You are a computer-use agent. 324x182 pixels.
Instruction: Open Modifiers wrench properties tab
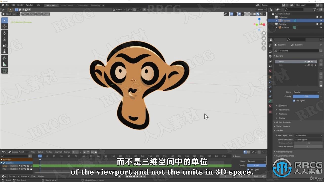[270, 82]
